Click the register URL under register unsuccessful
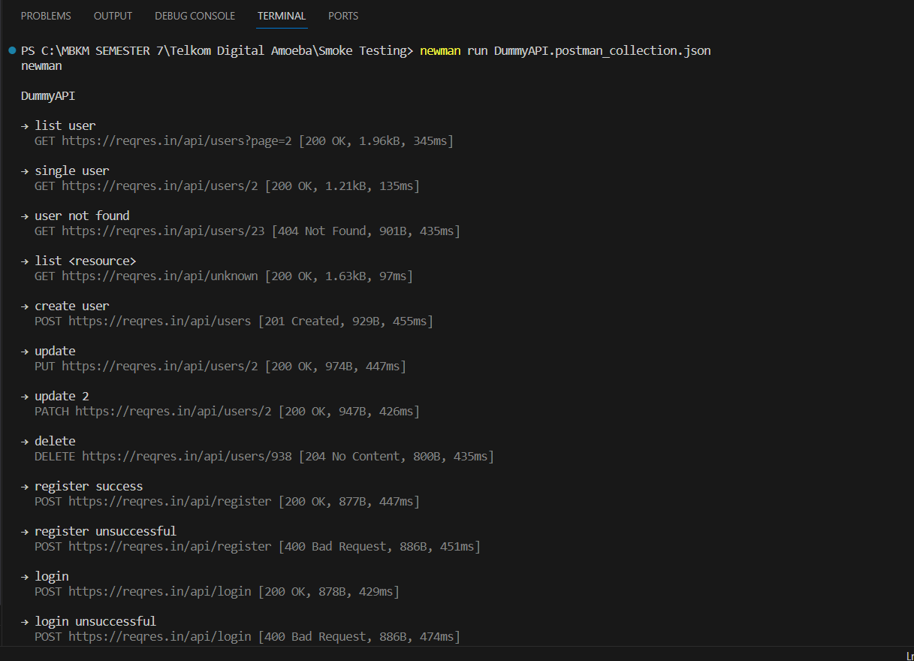The height and width of the screenshot is (661, 914). coord(170,546)
